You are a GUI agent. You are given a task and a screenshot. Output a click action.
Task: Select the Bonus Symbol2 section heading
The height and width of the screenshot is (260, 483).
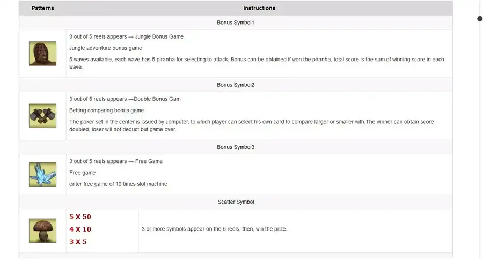click(x=236, y=85)
